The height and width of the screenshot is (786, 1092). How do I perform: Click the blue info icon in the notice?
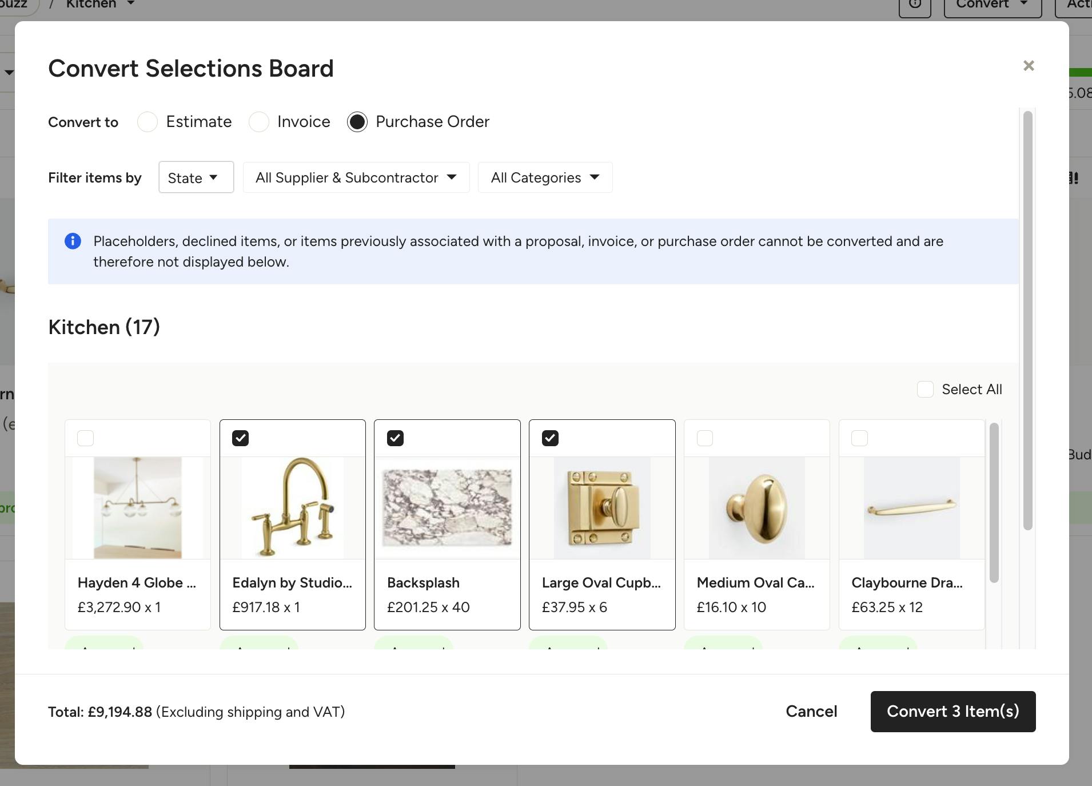coord(73,241)
